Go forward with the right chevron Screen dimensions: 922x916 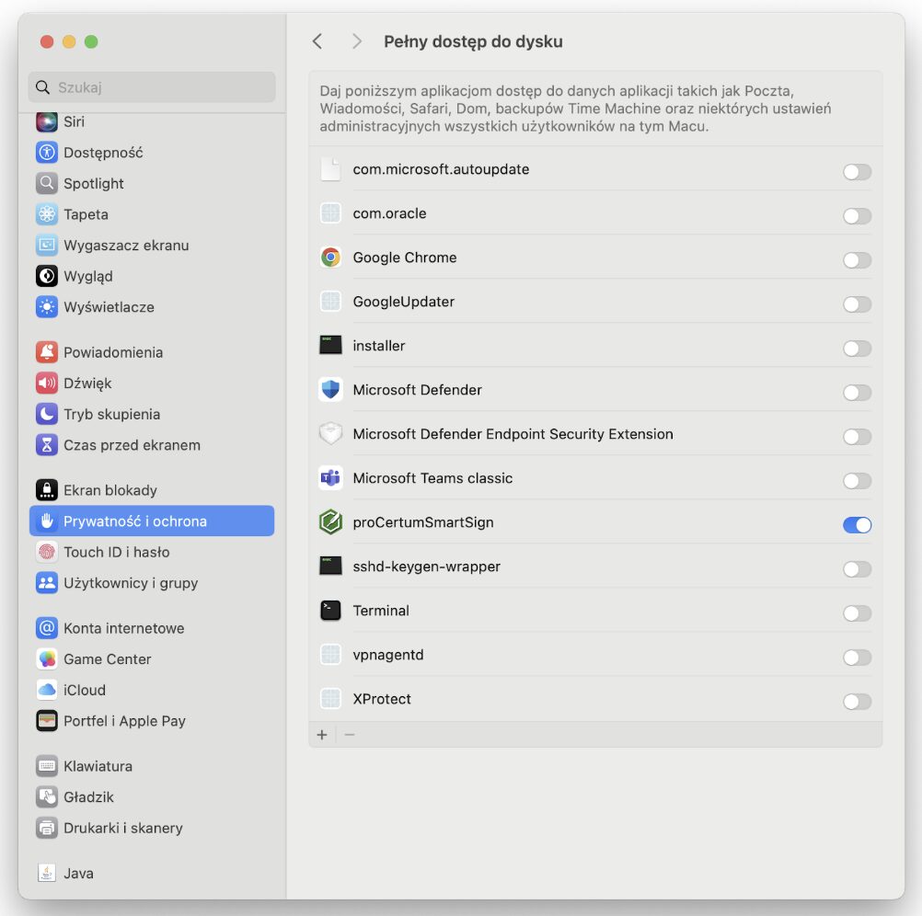click(356, 41)
